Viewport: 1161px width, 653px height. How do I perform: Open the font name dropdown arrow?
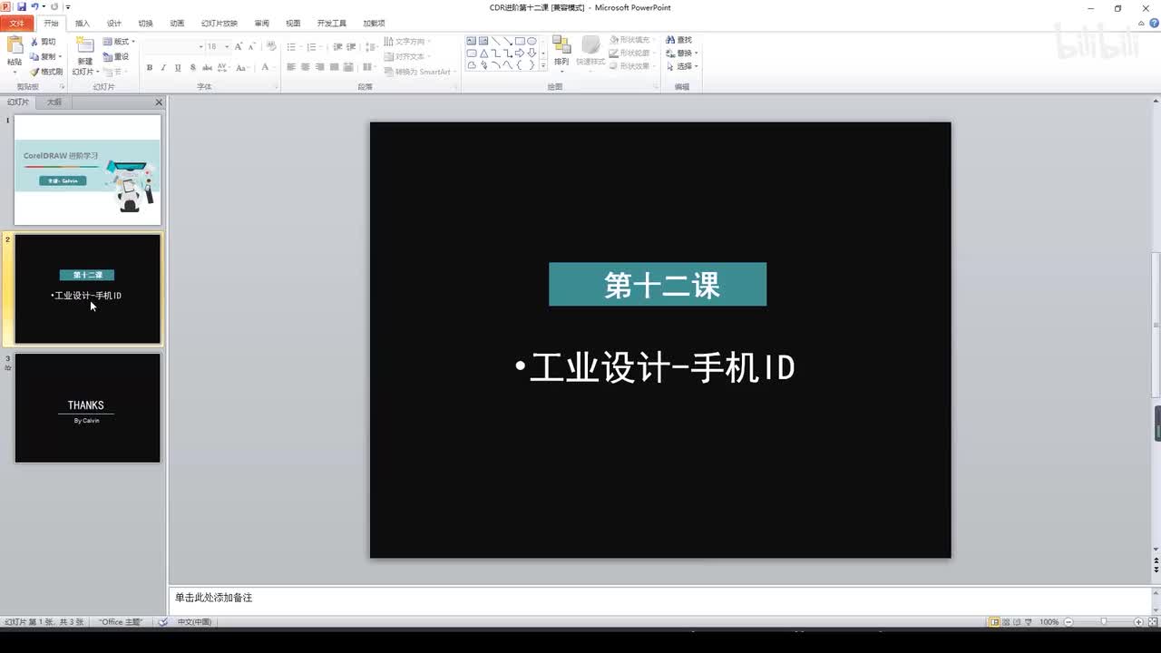[x=200, y=46]
